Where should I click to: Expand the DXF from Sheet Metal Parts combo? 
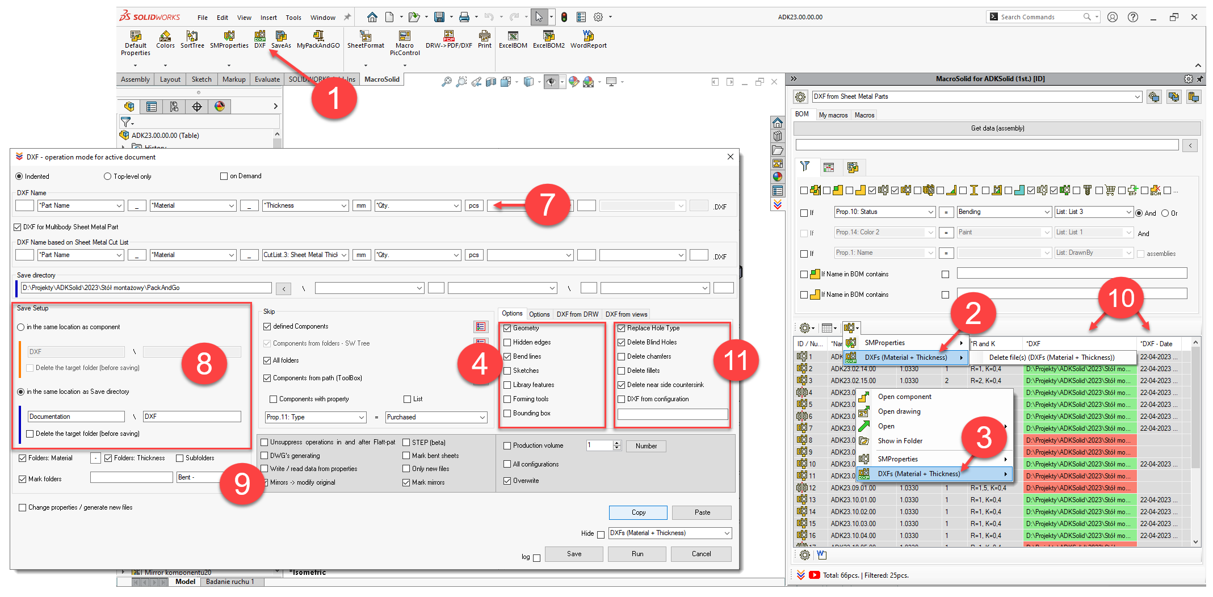tap(976, 96)
